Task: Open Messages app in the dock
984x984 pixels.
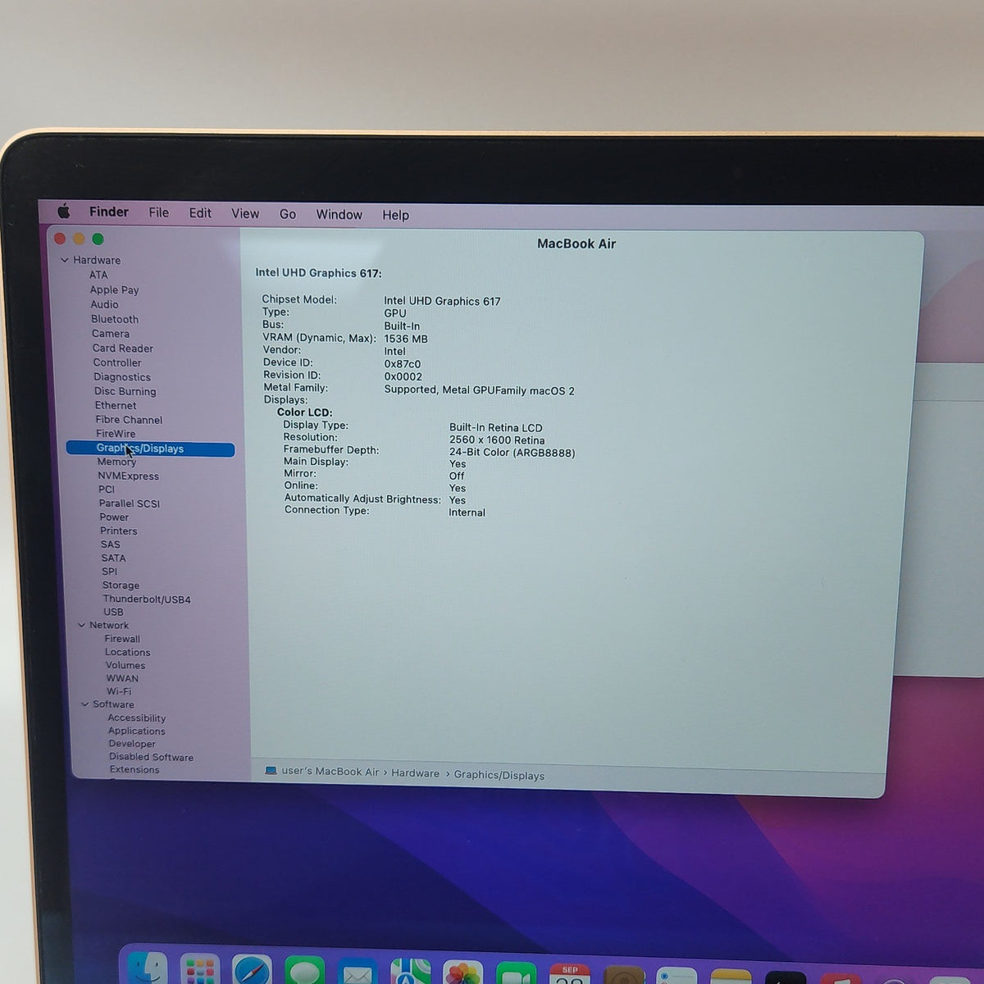Action: 305,970
